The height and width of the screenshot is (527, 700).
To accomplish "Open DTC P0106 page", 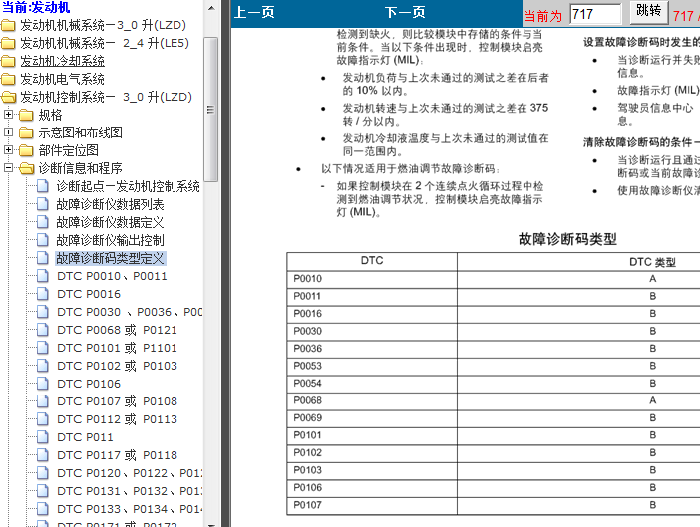I will pyautogui.click(x=89, y=384).
